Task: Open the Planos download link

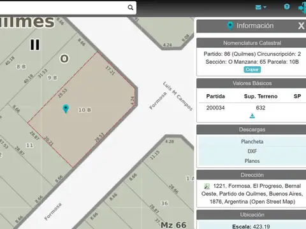Action: (252, 161)
